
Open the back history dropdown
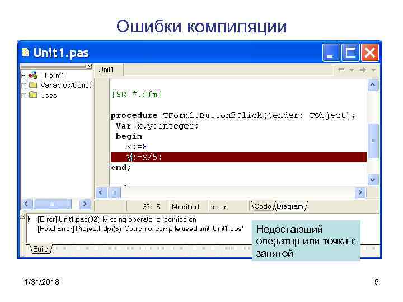click(352, 70)
